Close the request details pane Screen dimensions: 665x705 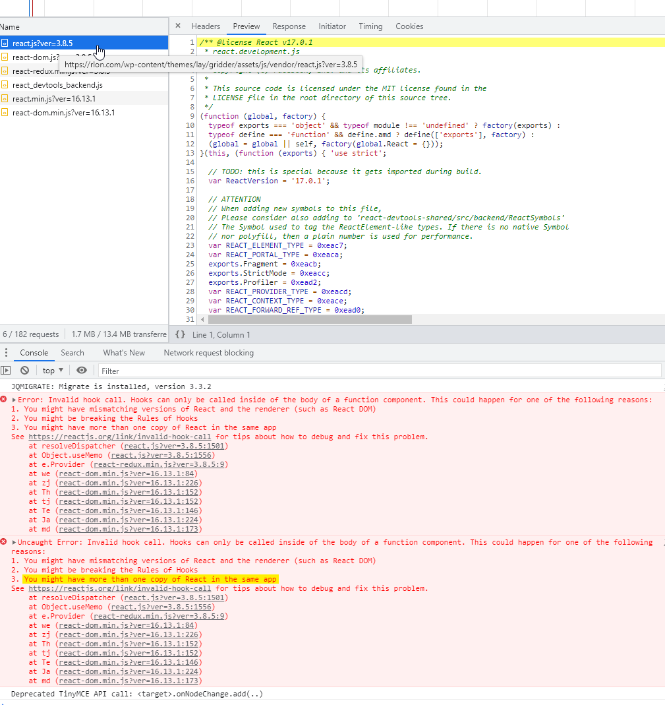178,26
